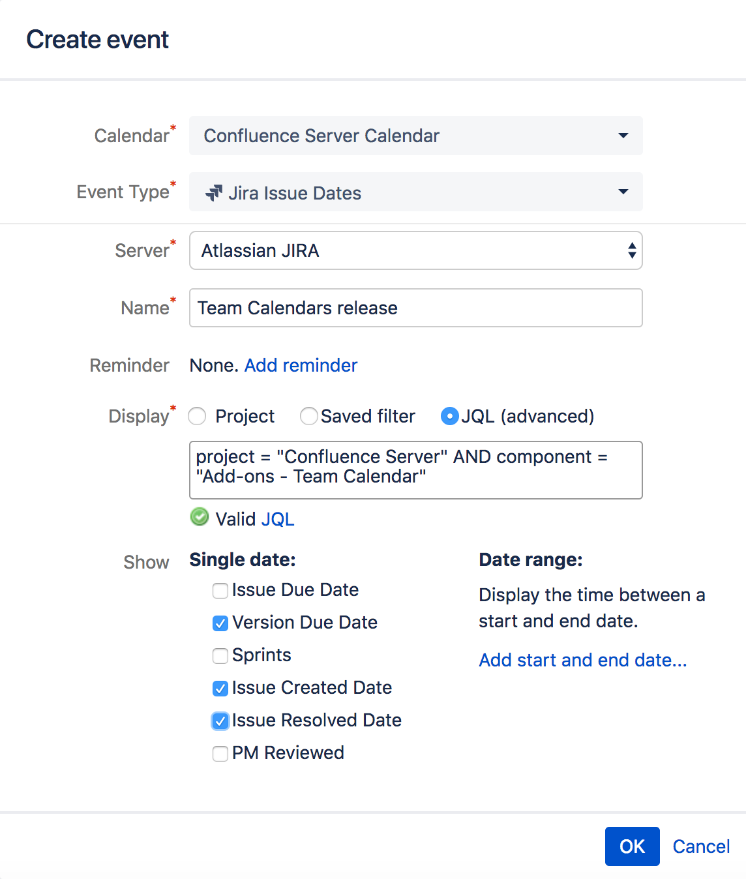Tick the Sprints checkbox
The width and height of the screenshot is (746, 879).
coord(220,656)
